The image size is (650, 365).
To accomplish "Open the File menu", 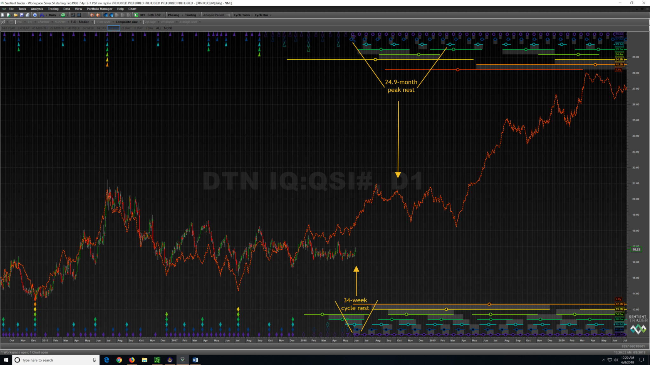I will pyautogui.click(x=11, y=9).
